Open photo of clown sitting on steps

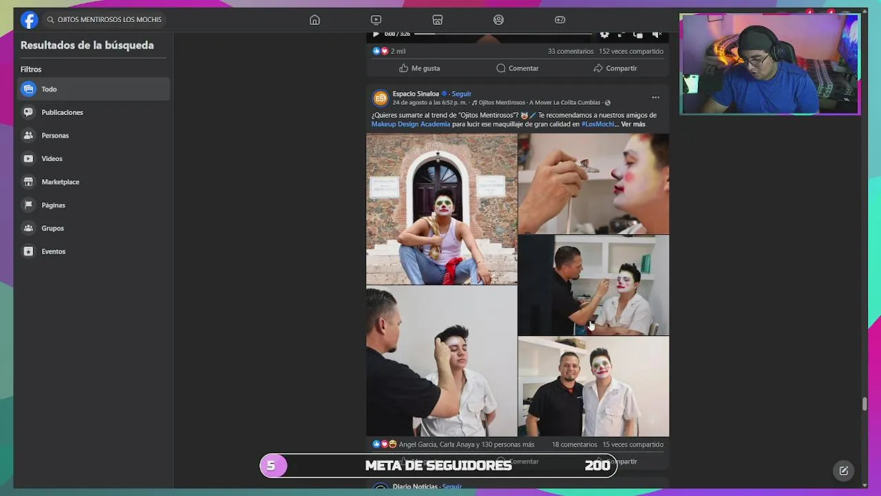point(441,209)
